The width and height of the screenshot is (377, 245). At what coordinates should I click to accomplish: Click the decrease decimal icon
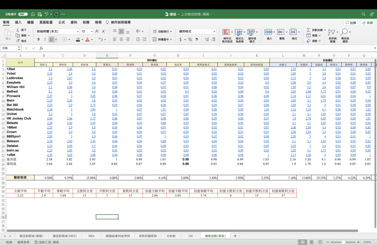tap(213, 39)
